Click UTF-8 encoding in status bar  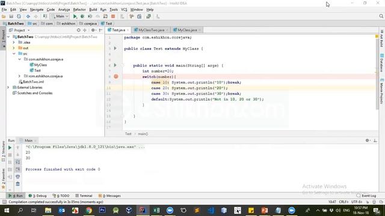[356, 202]
